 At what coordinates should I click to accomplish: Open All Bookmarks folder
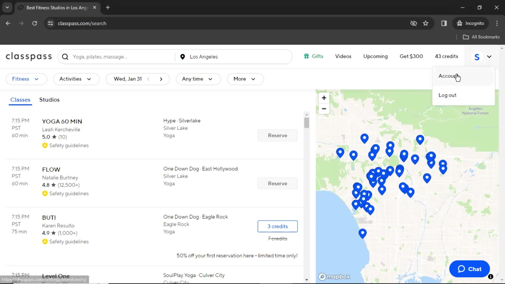(481, 37)
